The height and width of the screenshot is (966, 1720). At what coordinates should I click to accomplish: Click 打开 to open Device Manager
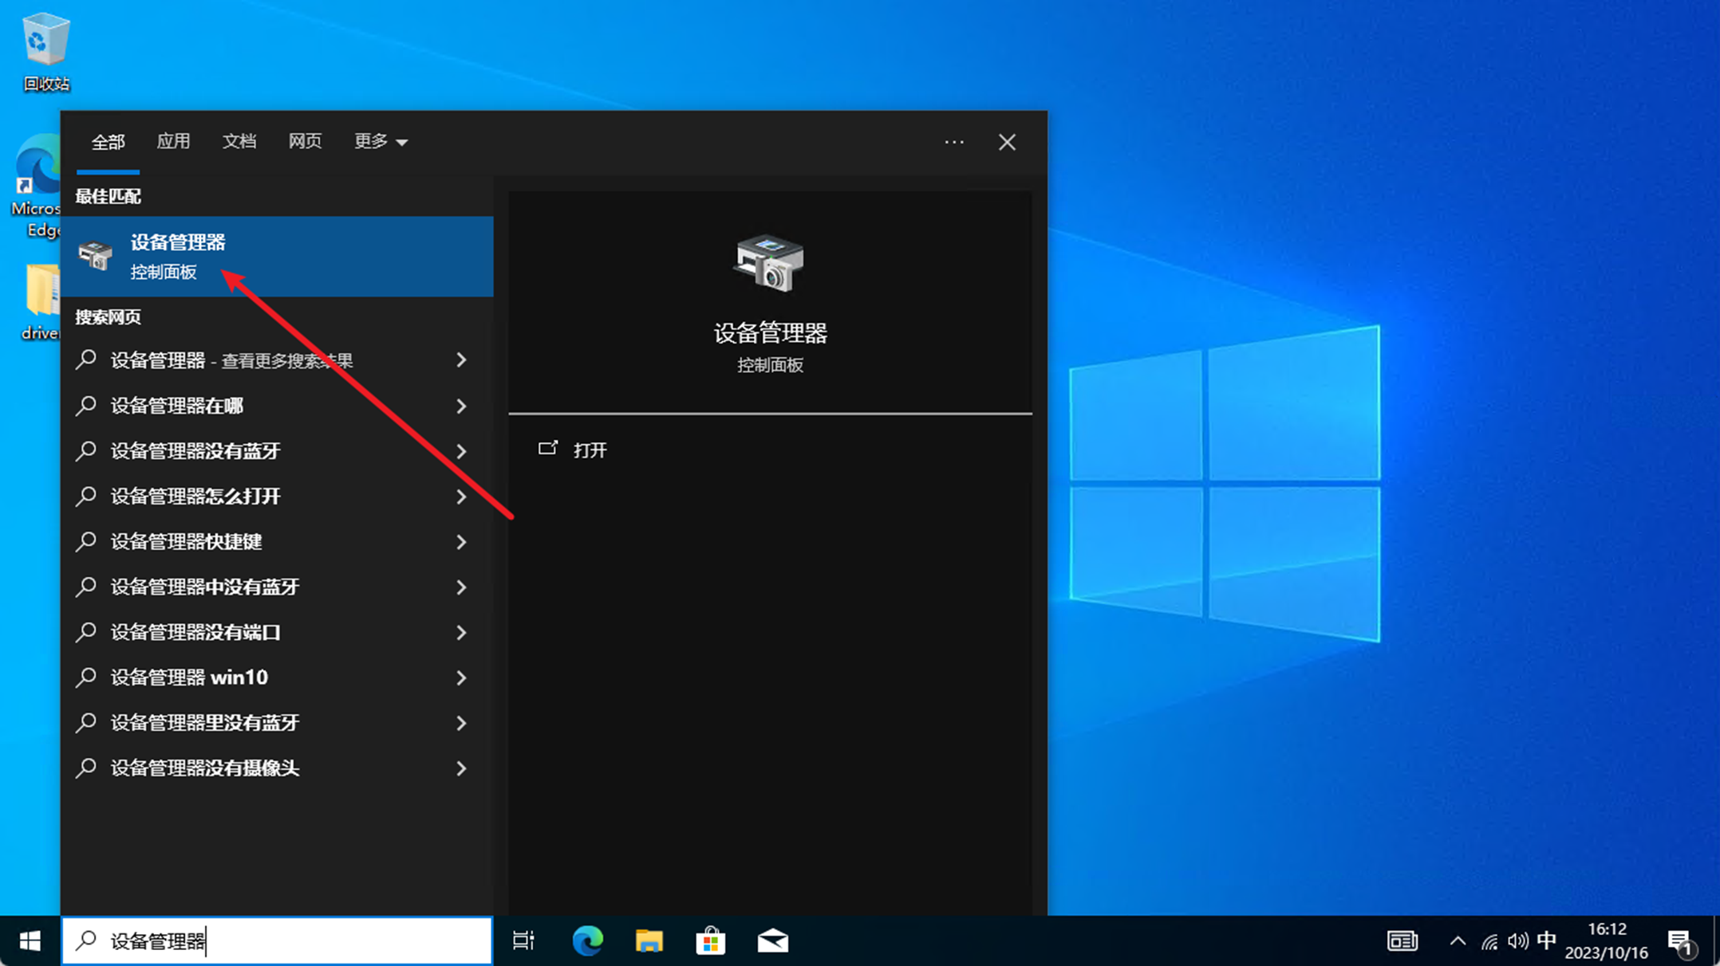point(589,450)
